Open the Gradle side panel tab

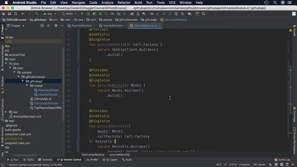[295, 31]
